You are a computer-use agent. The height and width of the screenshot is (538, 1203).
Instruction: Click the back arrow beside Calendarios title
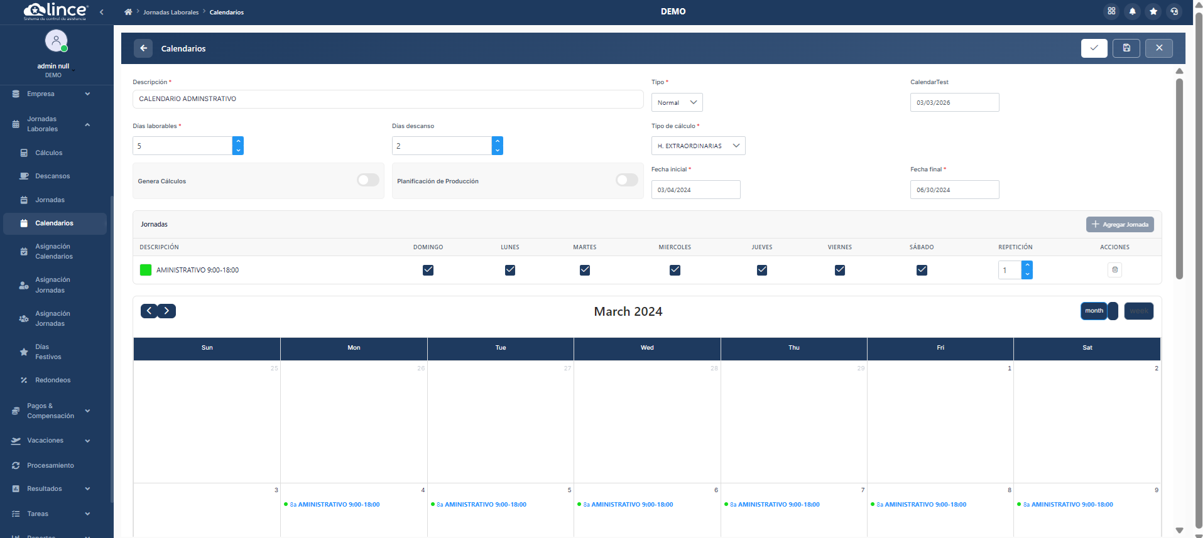[143, 48]
